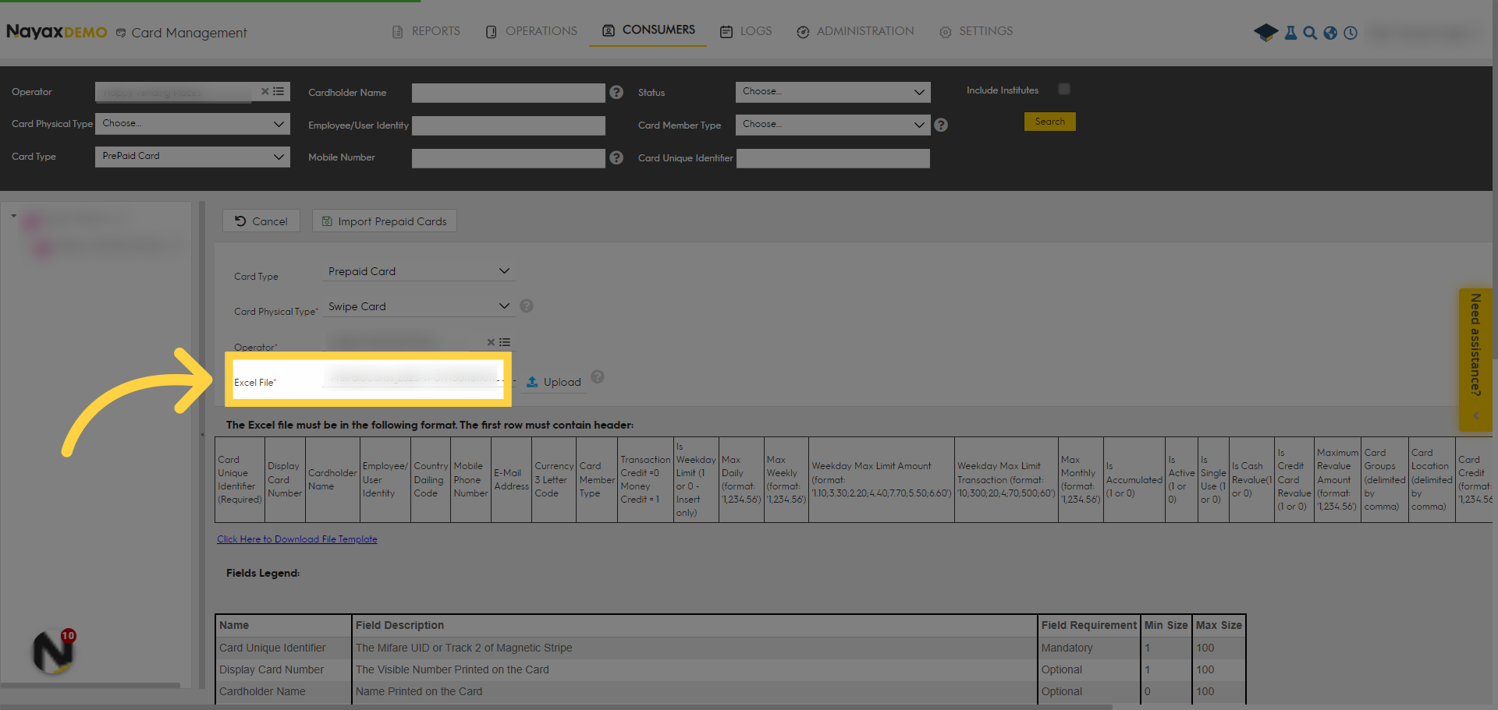Image resolution: width=1498 pixels, height=710 pixels.
Task: Click the yellow Search button
Action: [x=1049, y=122]
